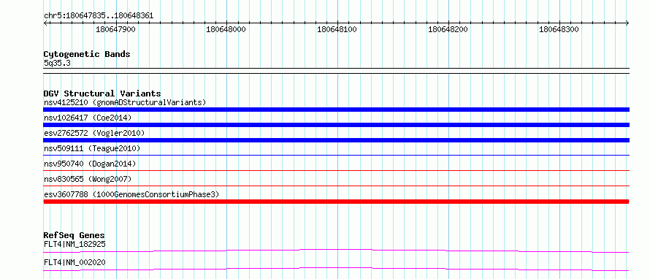Open variant esv3607788 (1000GenomesConsortiumPhase3) label
Screen dimensions: 650x279
point(131,194)
